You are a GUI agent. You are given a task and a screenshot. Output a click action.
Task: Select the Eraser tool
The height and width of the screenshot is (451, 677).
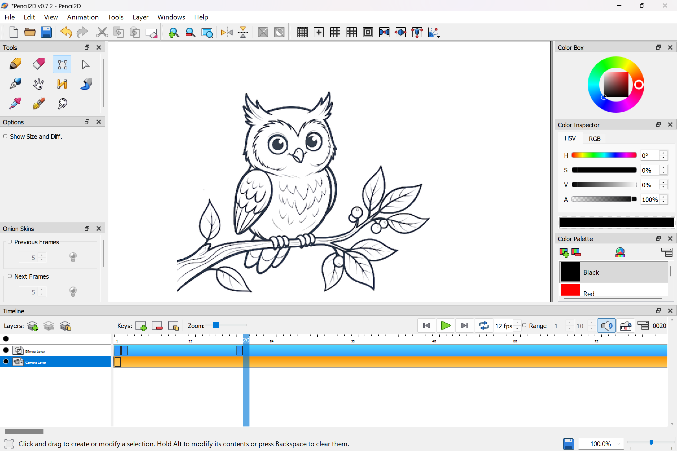[x=39, y=64]
